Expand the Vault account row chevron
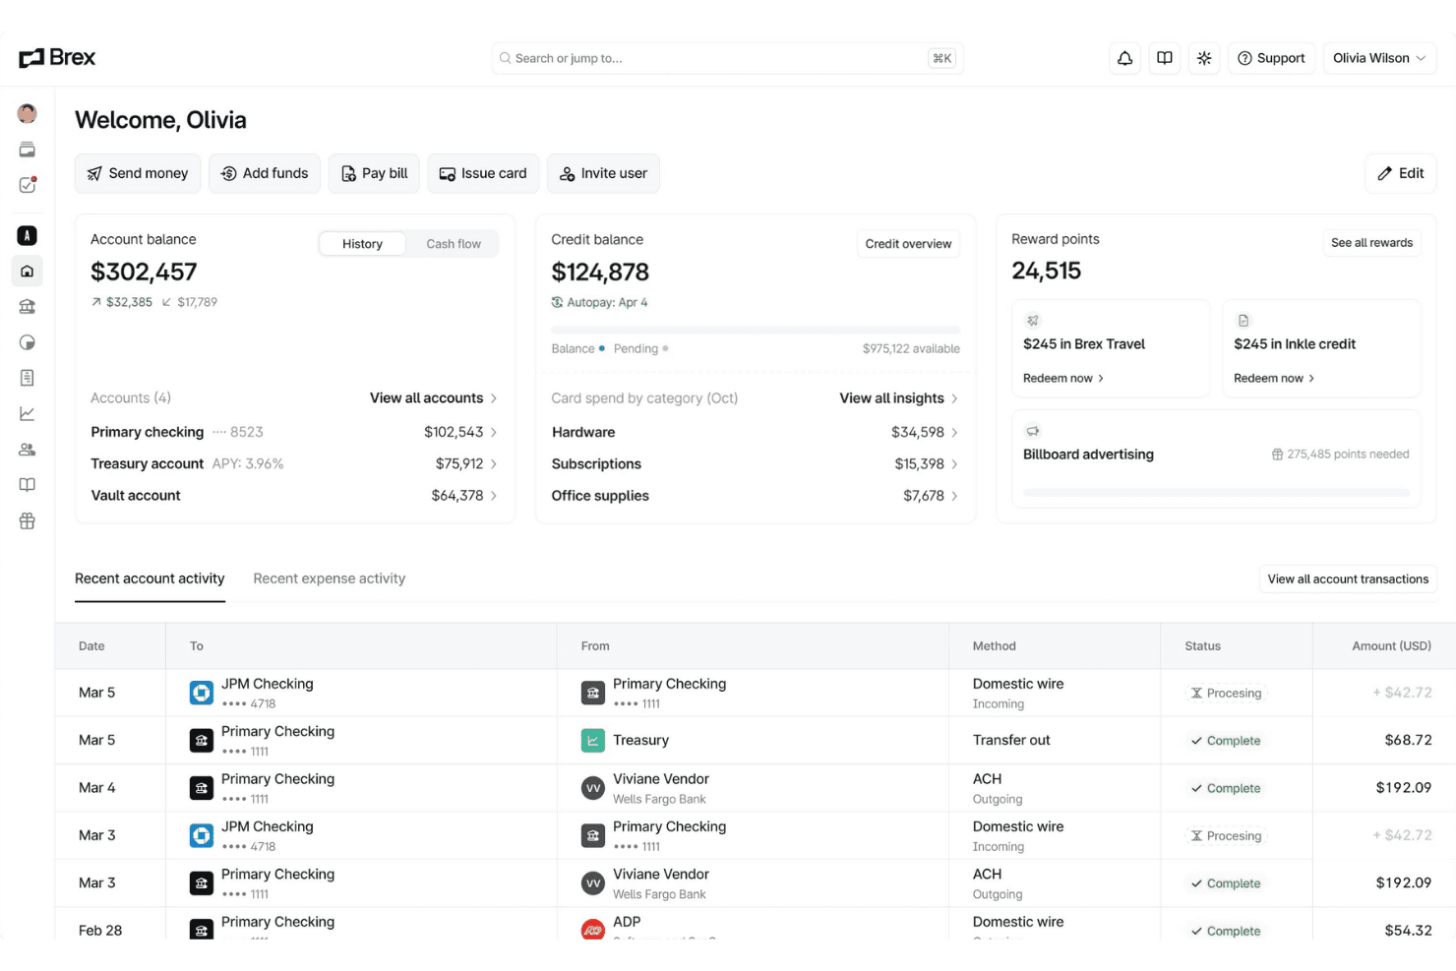 pos(494,496)
